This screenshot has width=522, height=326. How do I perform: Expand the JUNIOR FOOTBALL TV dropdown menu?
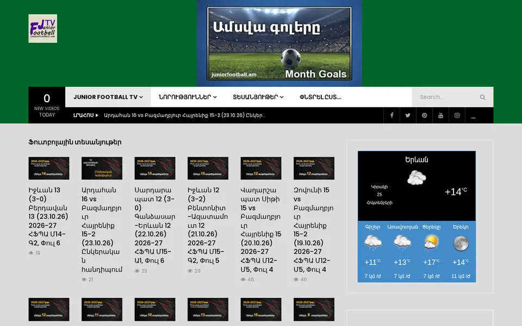click(108, 97)
